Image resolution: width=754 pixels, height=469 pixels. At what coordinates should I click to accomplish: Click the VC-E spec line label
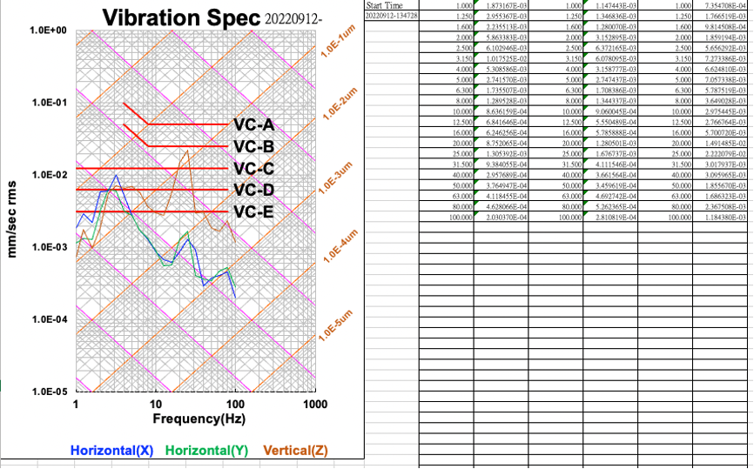coord(254,212)
